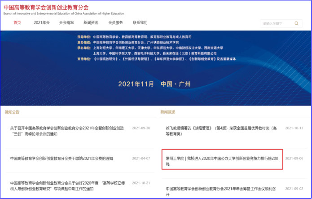Select the 分会概况 navigation item
Screen dimensions: 312x199
66,23
